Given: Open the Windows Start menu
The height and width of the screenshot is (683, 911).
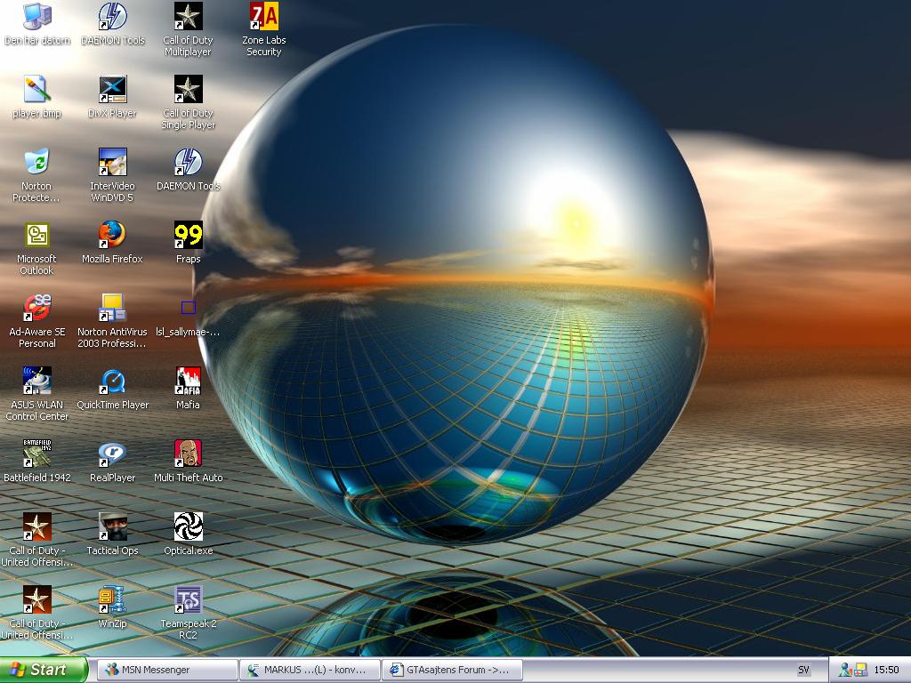Looking at the screenshot, I should [44, 670].
